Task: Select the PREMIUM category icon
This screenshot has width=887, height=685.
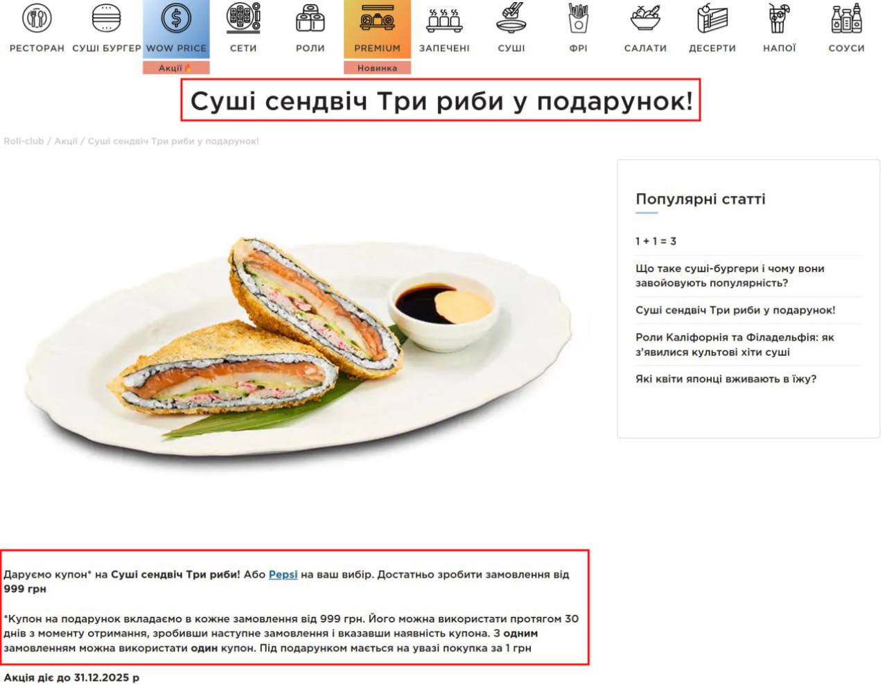Action: pyautogui.click(x=377, y=18)
